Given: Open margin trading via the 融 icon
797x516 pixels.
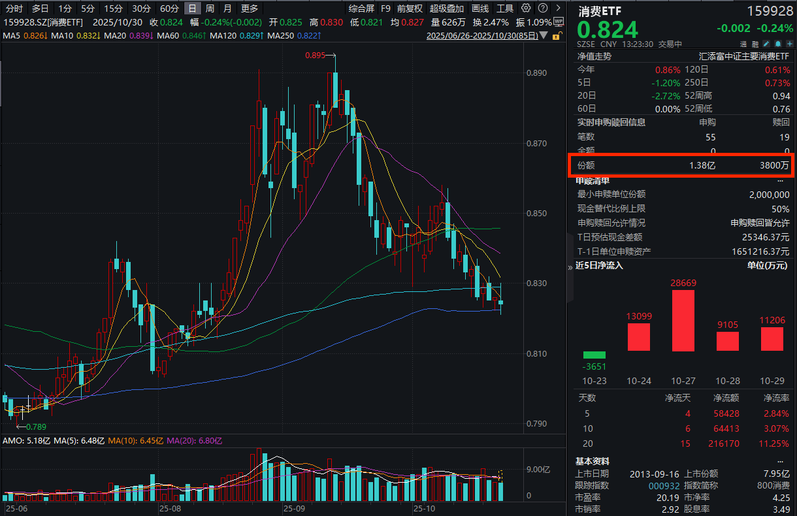Looking at the screenshot, I should 755,44.
